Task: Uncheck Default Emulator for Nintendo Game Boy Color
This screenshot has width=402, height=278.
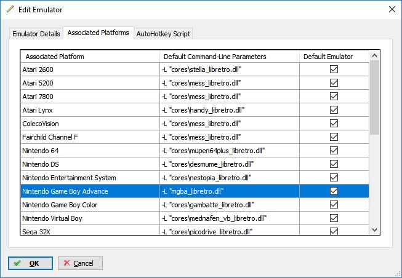Action: point(334,205)
